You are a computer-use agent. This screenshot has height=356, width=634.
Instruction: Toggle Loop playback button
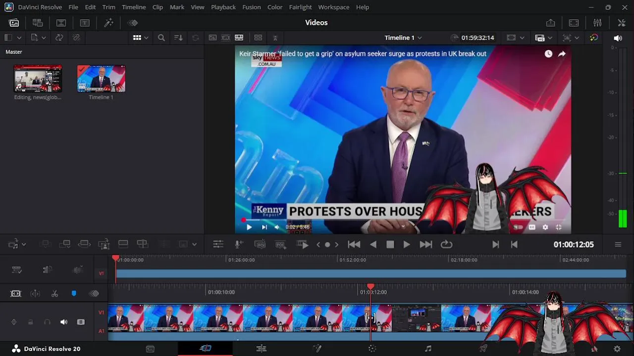pos(446,244)
